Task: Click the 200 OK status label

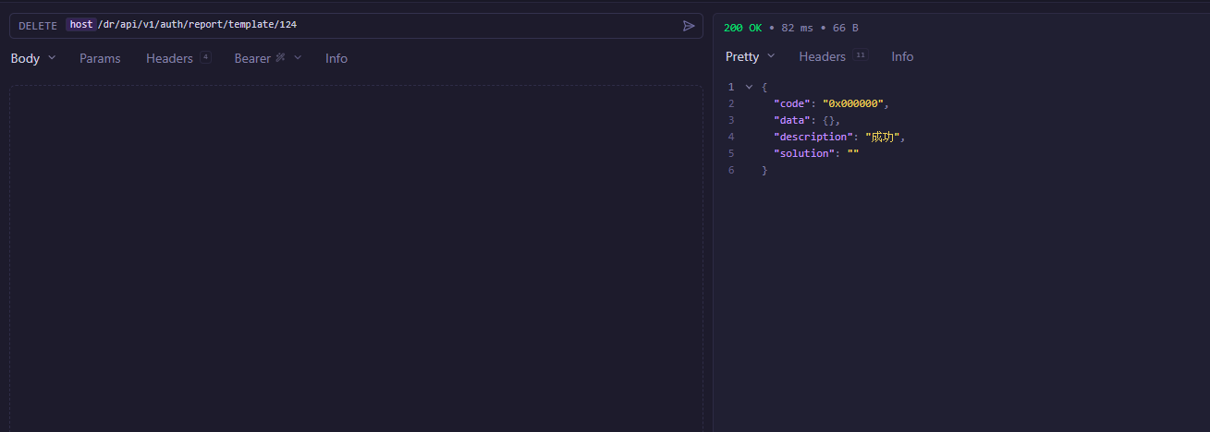Action: coord(742,28)
